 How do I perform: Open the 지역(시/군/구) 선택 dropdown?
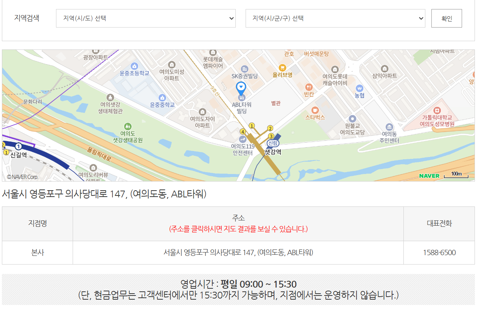[335, 18]
